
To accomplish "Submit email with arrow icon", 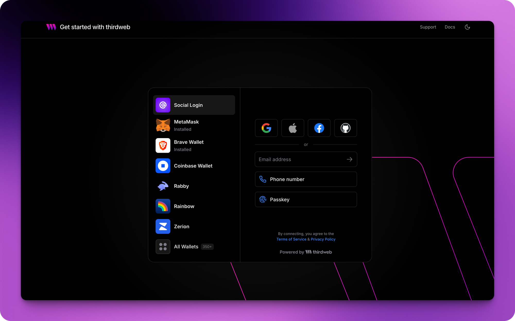I will tap(349, 159).
